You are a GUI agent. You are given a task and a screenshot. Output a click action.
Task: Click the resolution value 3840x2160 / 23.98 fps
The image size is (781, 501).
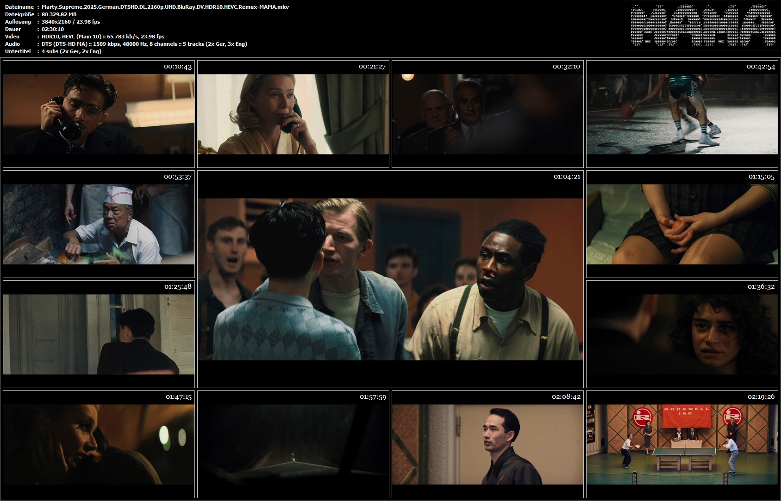coord(71,22)
